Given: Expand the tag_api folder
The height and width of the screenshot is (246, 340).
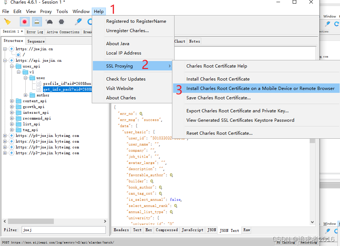Looking at the screenshot, I should pos(12,130).
